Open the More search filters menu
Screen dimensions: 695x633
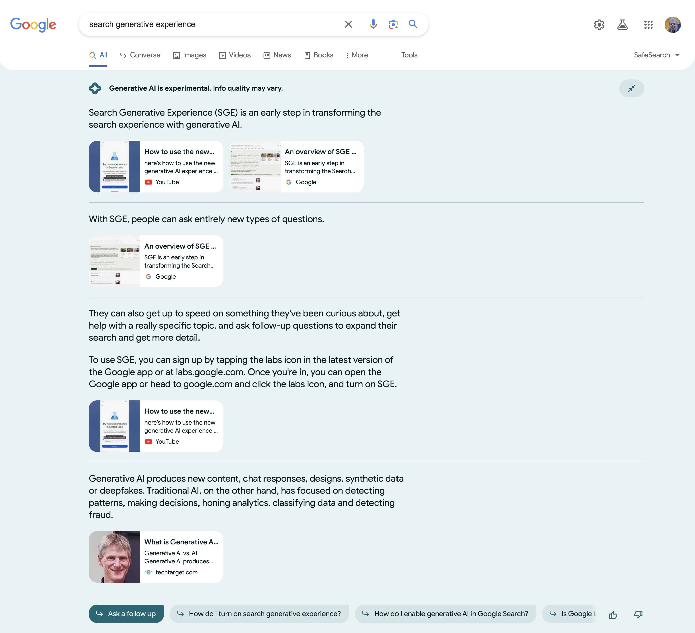tap(357, 55)
